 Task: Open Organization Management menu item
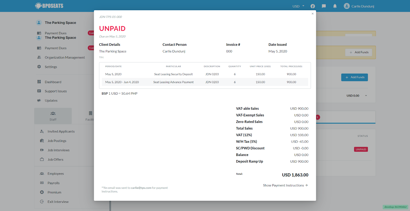65,58
